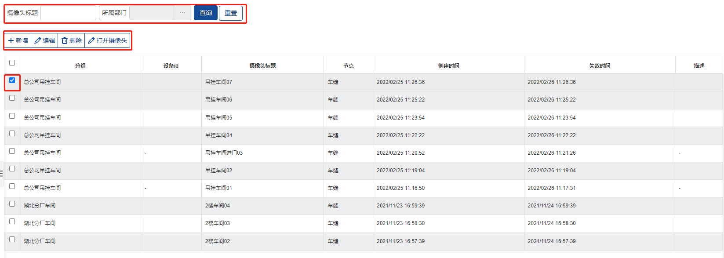Viewport: 724px width, 258px height.
Task: Click the 编辑 pencil icon button
Action: click(45, 40)
